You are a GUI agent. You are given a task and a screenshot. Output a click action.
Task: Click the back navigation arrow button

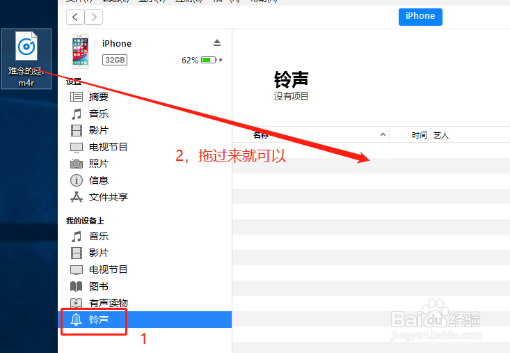click(x=75, y=17)
